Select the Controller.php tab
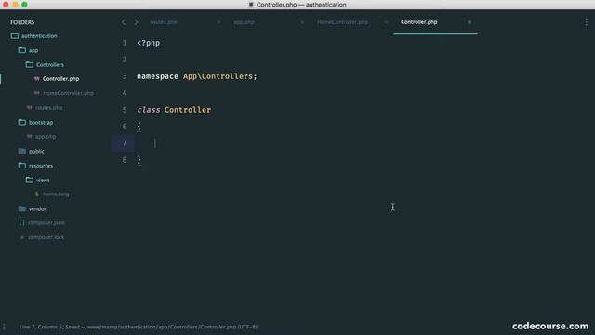The image size is (595, 335). 419,22
